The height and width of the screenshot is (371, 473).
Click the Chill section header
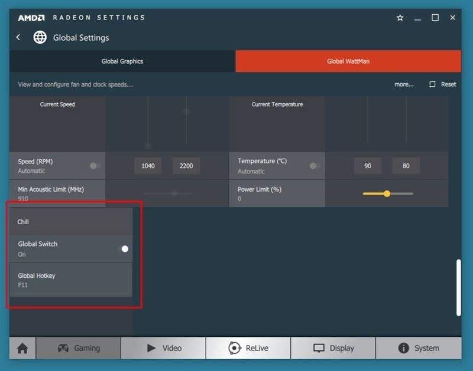click(71, 222)
